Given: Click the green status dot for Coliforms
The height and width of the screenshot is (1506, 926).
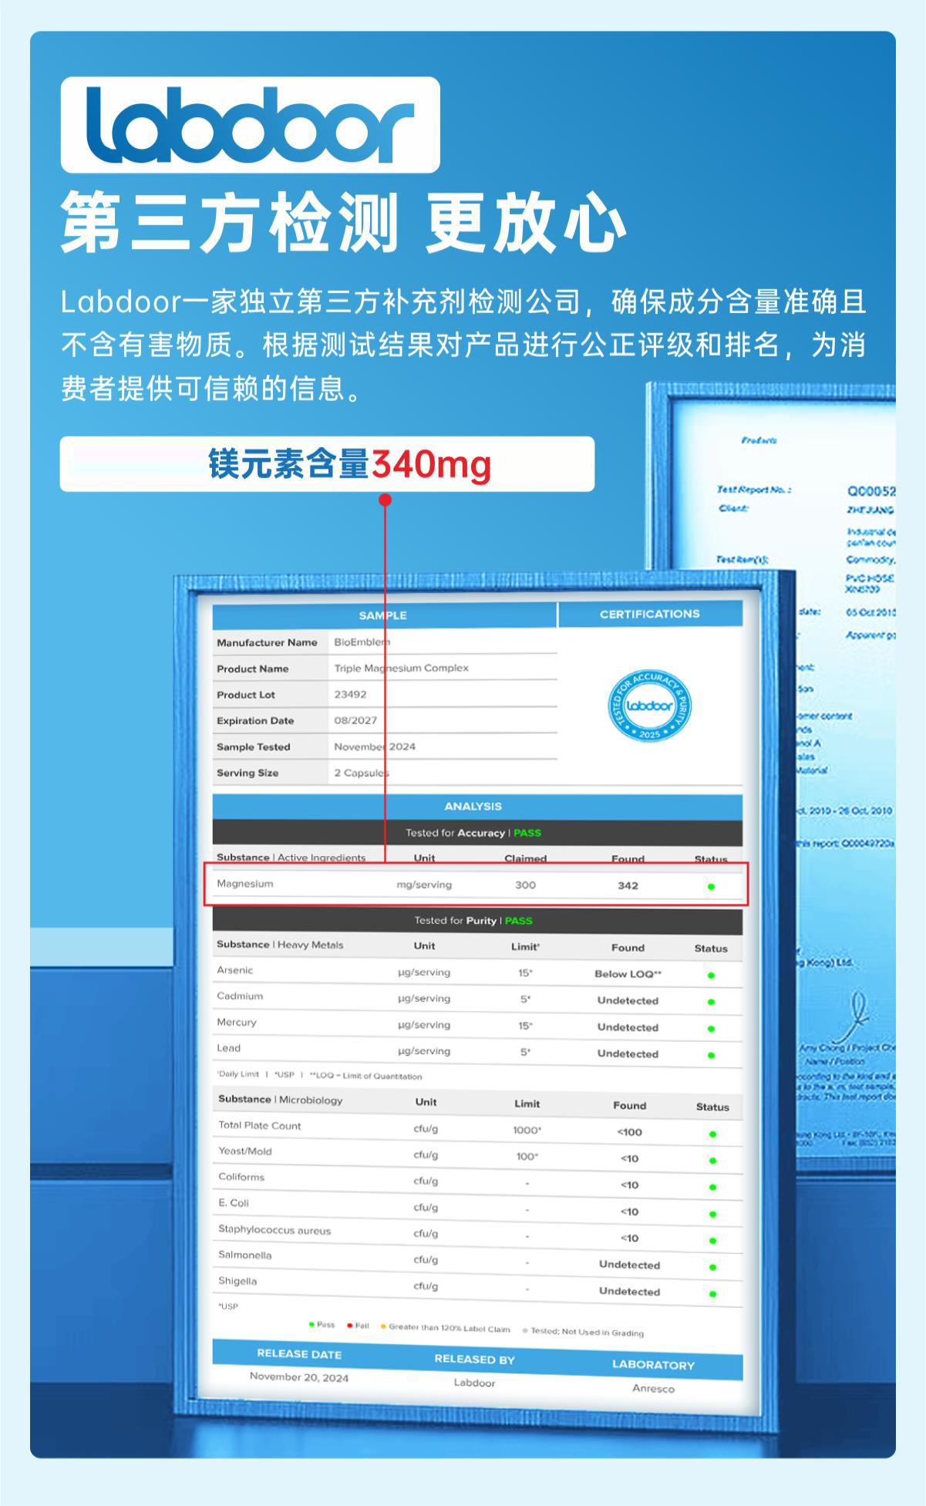Looking at the screenshot, I should [x=712, y=1188].
